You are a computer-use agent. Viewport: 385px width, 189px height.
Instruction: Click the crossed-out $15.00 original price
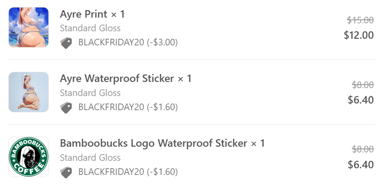coord(360,20)
